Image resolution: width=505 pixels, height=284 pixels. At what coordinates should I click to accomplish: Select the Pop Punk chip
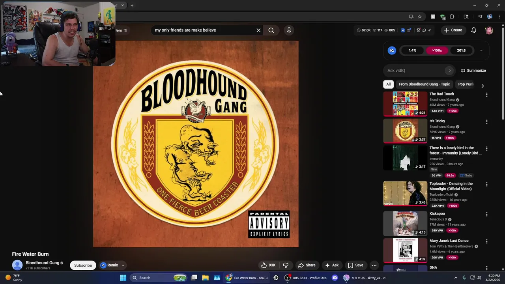click(x=466, y=84)
